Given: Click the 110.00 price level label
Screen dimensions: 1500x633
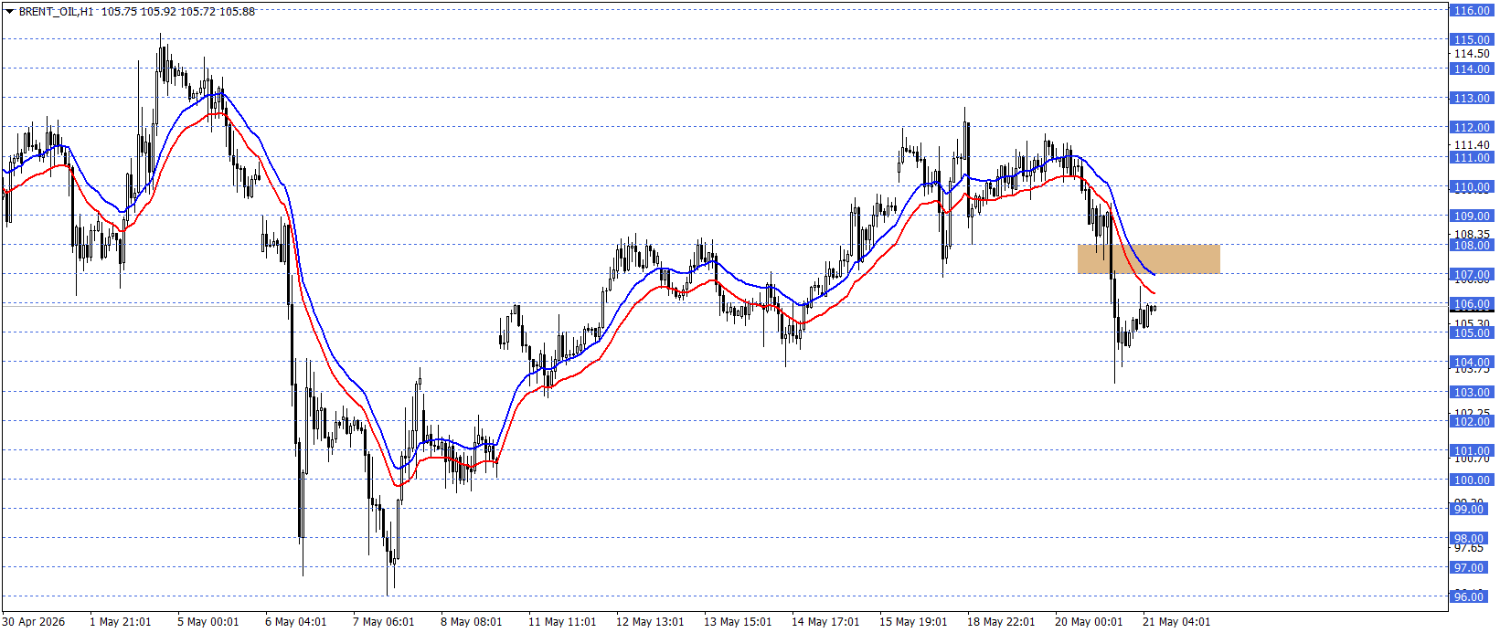Looking at the screenshot, I should click(1472, 187).
